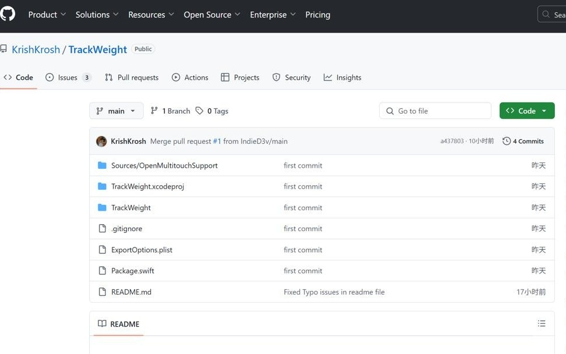Open the green Code dropdown button

tap(527, 111)
